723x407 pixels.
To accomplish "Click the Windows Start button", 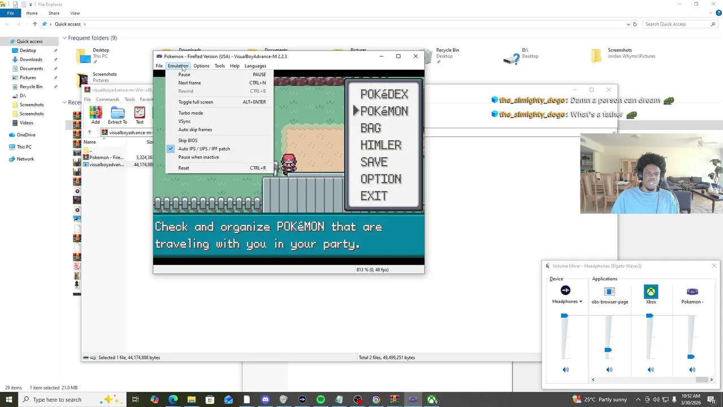I will tap(8, 400).
